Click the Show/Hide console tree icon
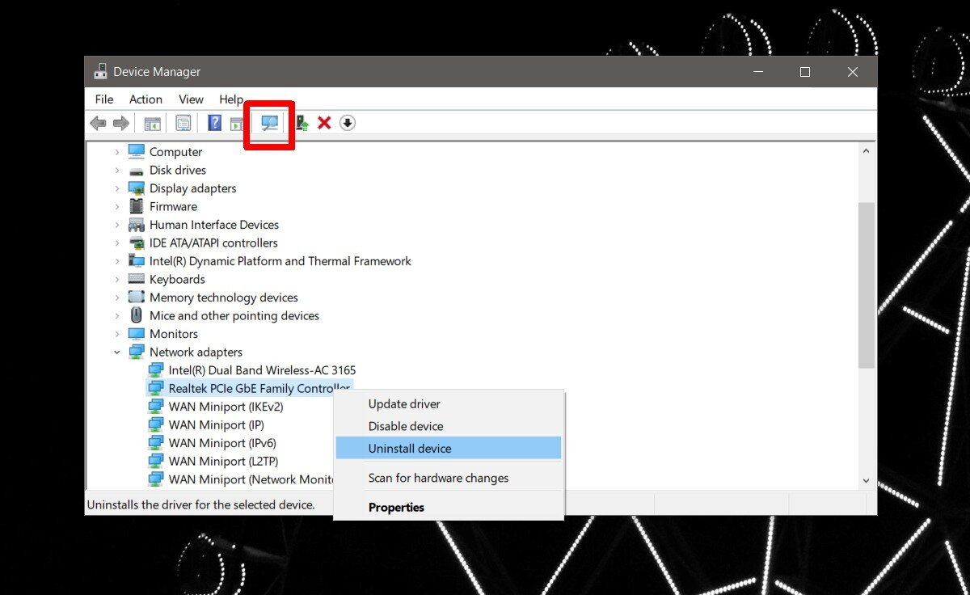Viewport: 970px width, 595px height. pos(152,123)
